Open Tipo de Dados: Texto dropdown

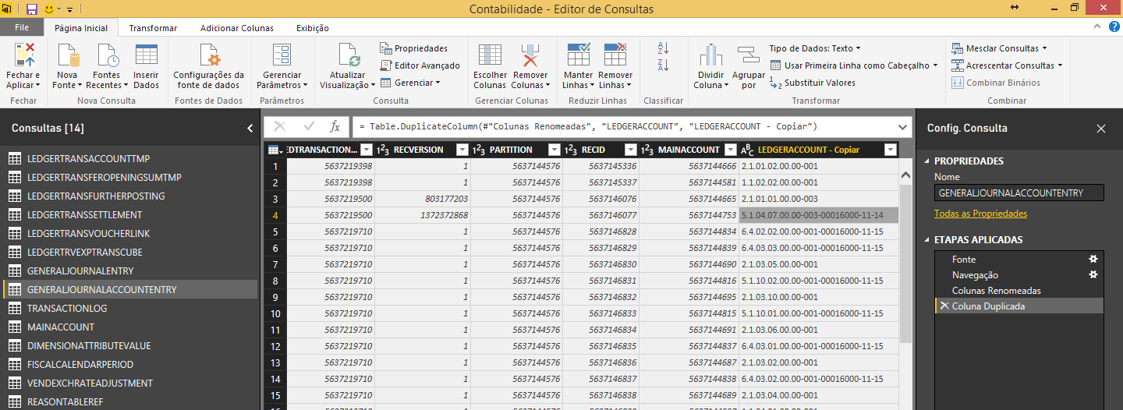[815, 48]
